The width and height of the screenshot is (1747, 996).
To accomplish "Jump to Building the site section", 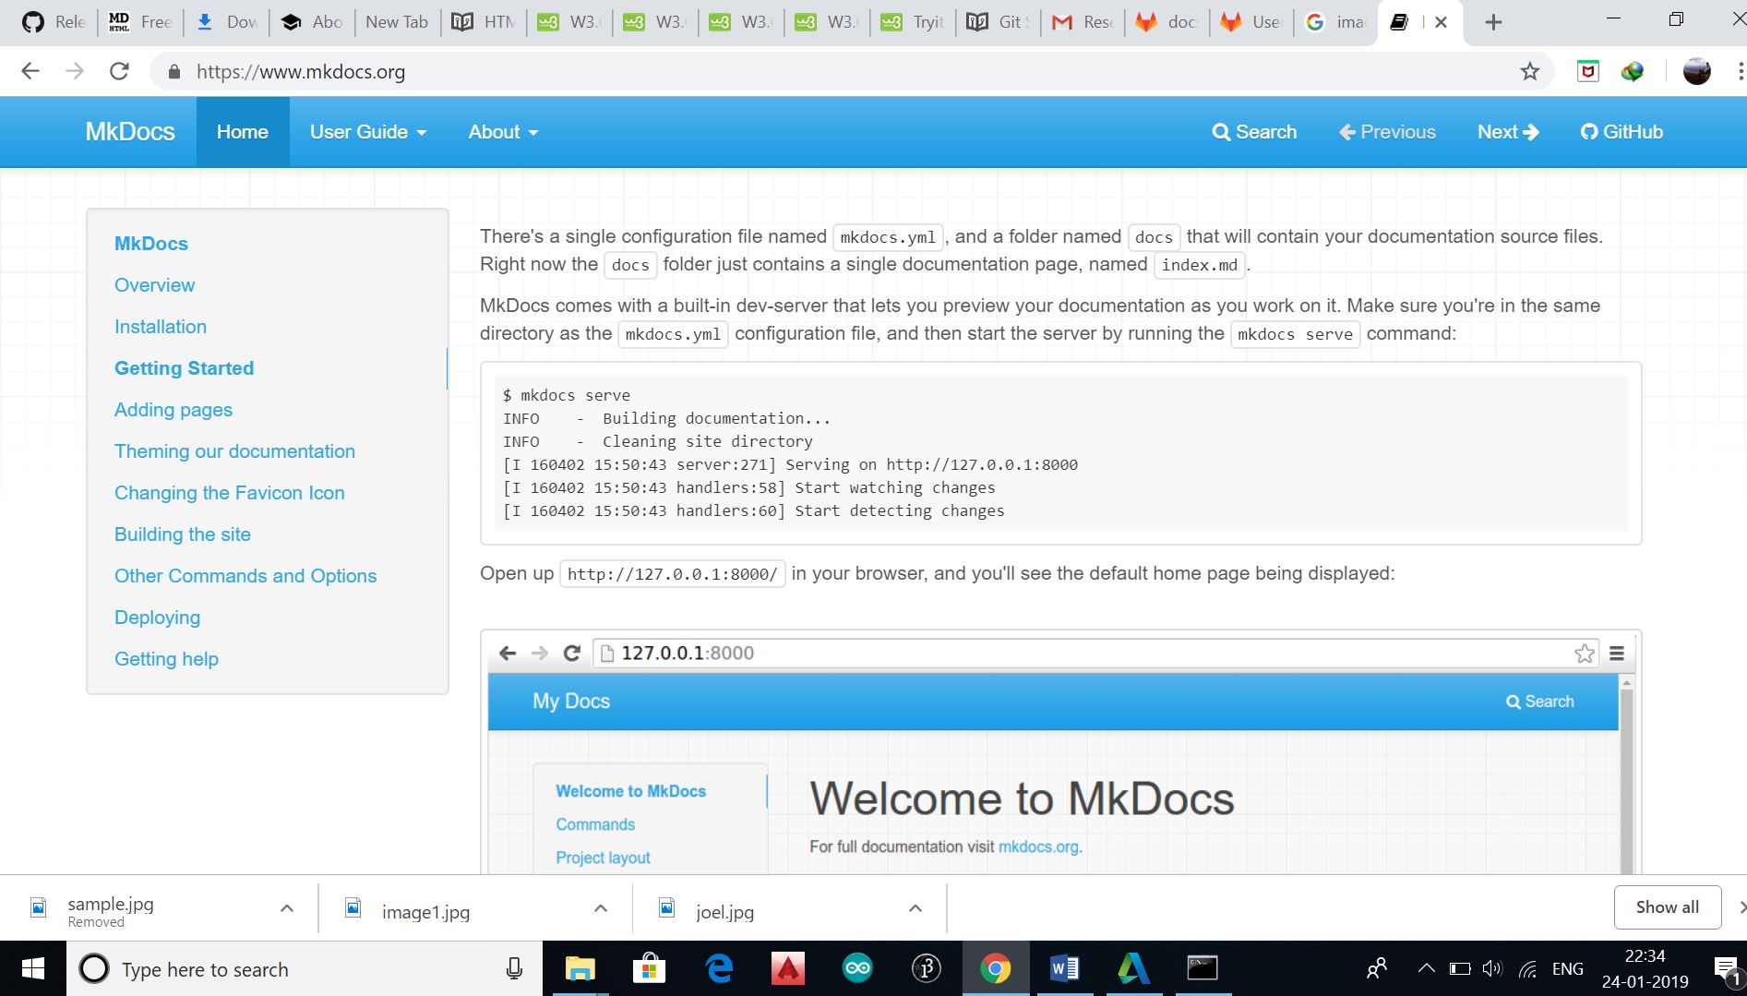I will (x=183, y=534).
